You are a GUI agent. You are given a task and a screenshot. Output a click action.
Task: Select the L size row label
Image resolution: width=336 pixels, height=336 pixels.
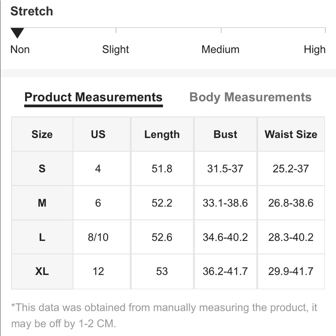point(42,237)
